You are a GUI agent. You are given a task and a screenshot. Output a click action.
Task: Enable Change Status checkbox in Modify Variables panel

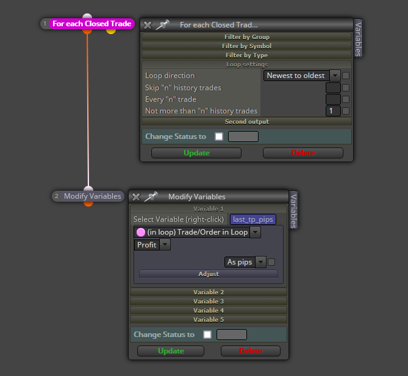207,335
